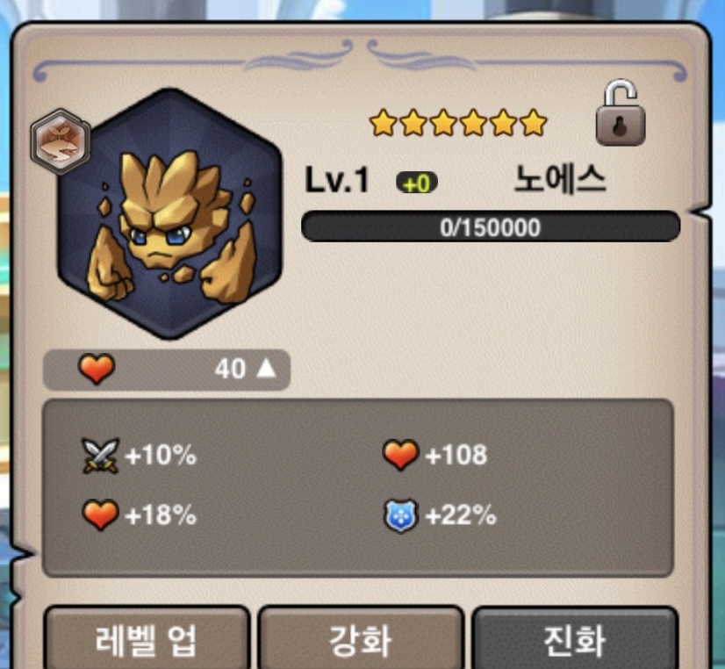725x669 pixels.
Task: Select the golem character portrait
Action: [169, 213]
